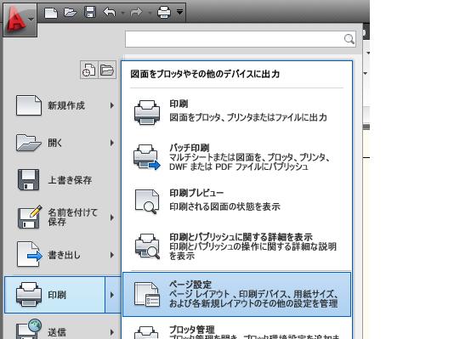Click the printer icon of 印刷 submenu entry
Screen dimensions: 454x339
[147, 112]
